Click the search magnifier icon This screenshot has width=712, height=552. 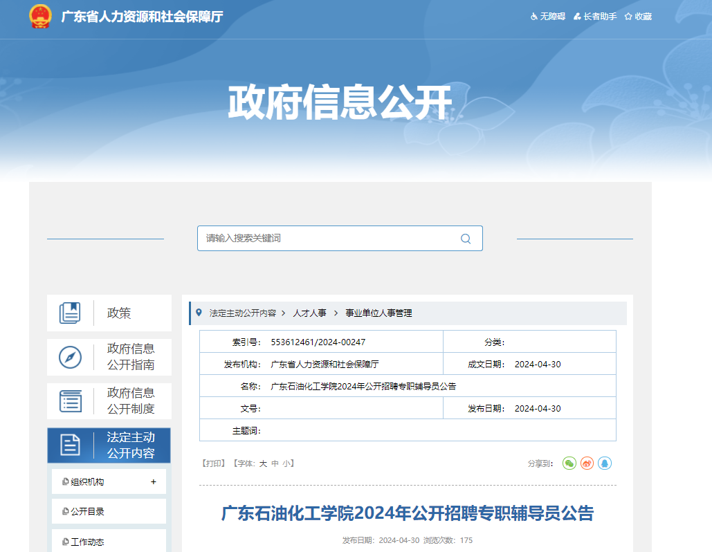click(x=466, y=239)
